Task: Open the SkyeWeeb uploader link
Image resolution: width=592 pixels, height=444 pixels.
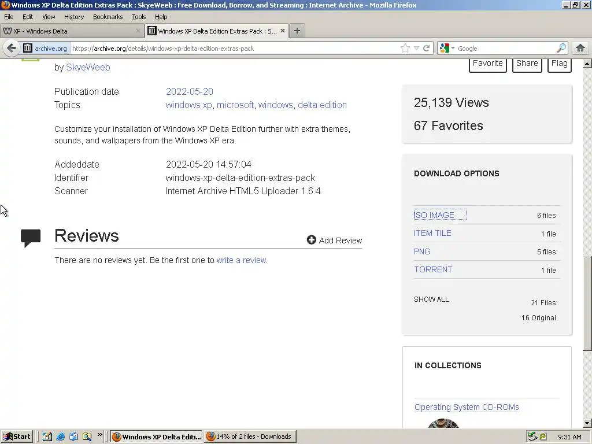Action: pyautogui.click(x=88, y=67)
